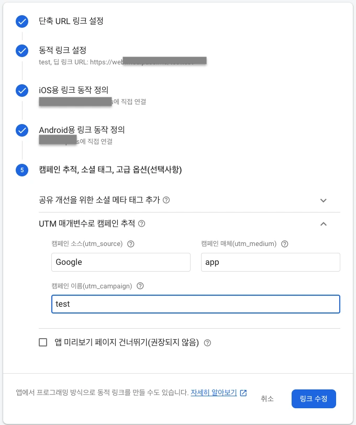Click external link icon after 자세히 알아보기
The image size is (356, 425).
[x=243, y=393]
